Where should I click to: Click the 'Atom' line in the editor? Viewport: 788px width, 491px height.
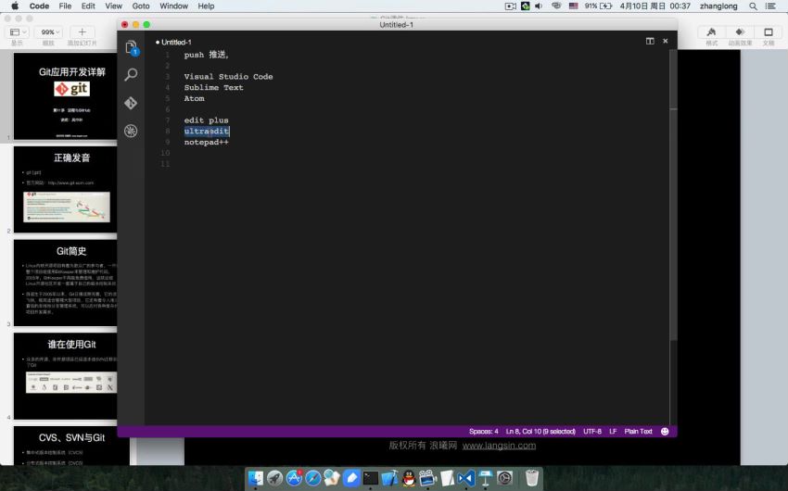[x=194, y=98]
